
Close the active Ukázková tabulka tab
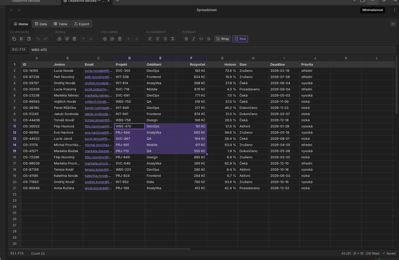click(x=109, y=1)
